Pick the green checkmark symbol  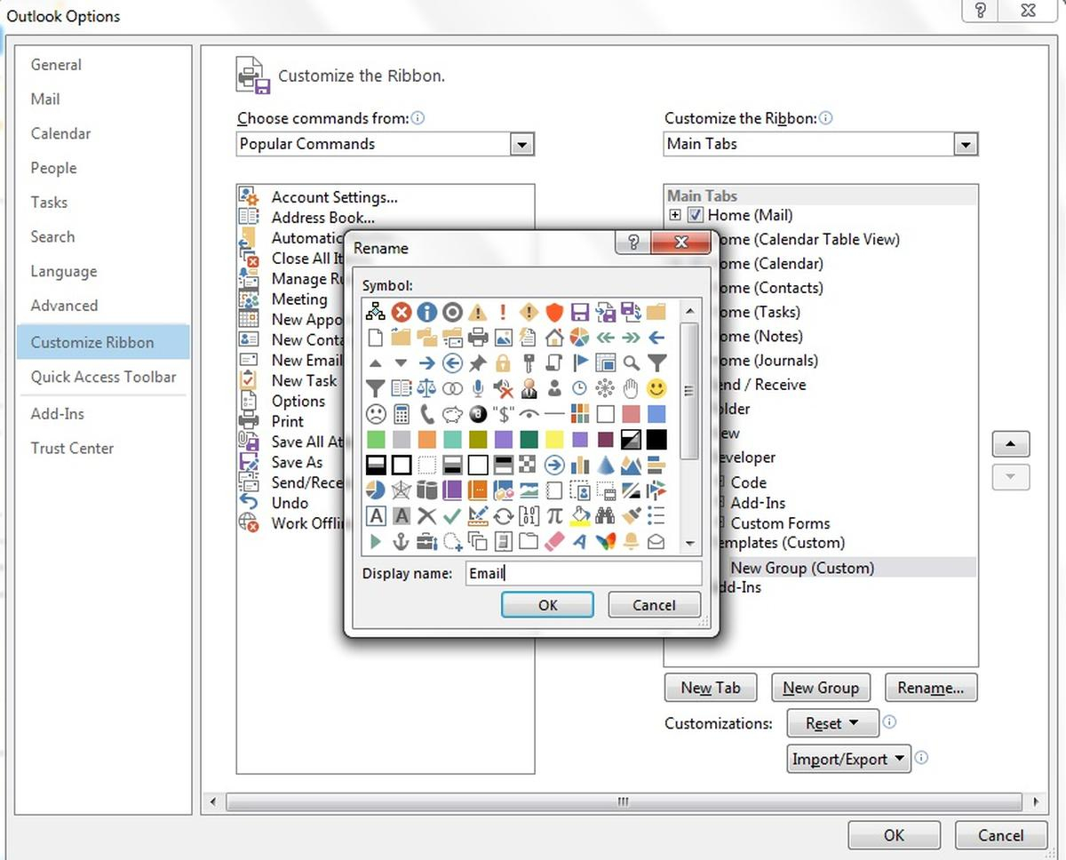tap(452, 516)
